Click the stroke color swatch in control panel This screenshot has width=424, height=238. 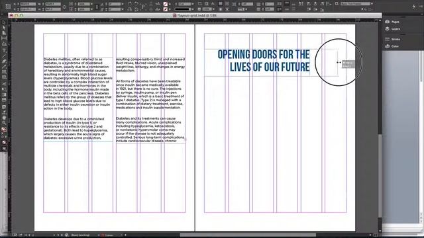coord(165,9)
